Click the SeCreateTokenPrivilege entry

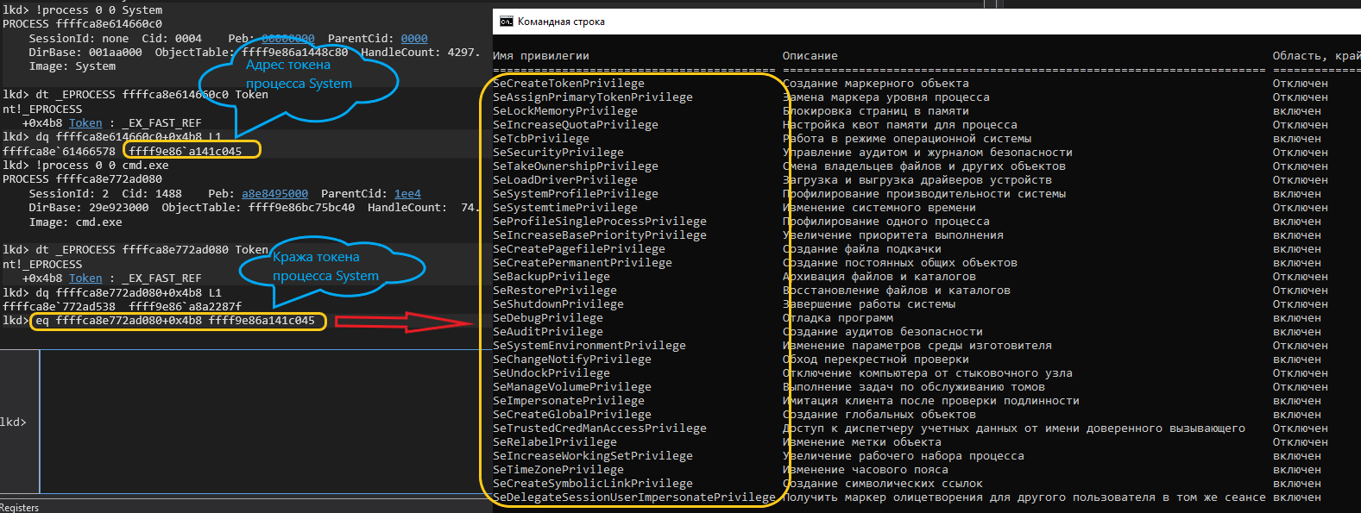569,84
